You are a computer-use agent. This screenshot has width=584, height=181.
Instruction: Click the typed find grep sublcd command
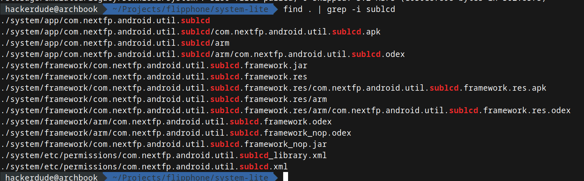point(339,9)
